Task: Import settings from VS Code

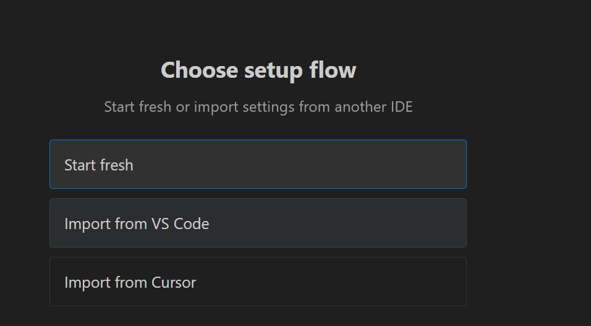Action: coord(258,223)
